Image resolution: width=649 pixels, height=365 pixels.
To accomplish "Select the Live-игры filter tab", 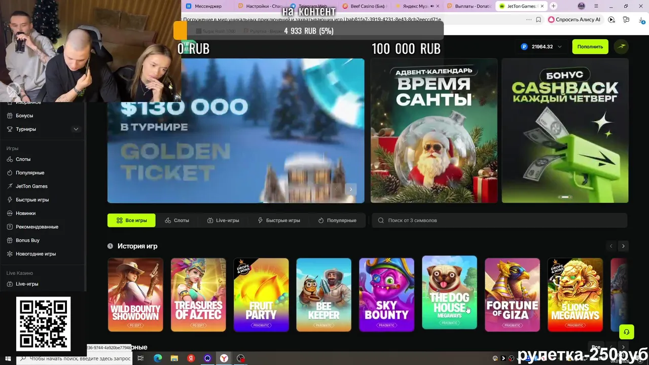I will [x=223, y=221].
